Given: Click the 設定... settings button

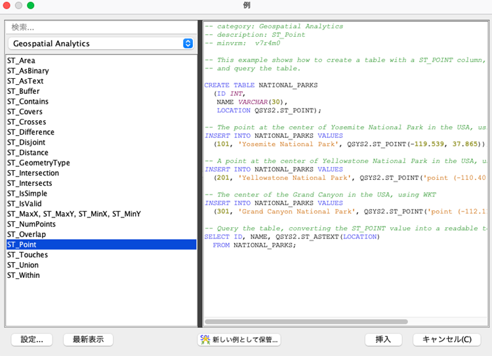Looking at the screenshot, I should 31,340.
